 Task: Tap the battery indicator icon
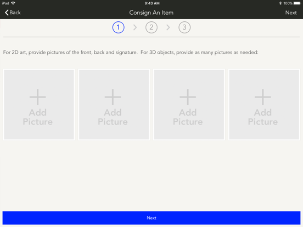tap(297, 3)
